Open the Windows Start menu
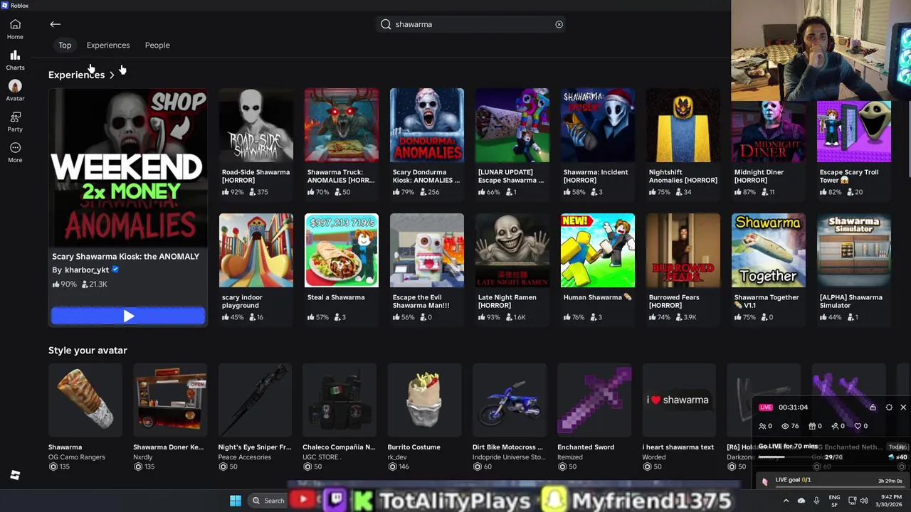Image resolution: width=911 pixels, height=512 pixels. coord(236,501)
